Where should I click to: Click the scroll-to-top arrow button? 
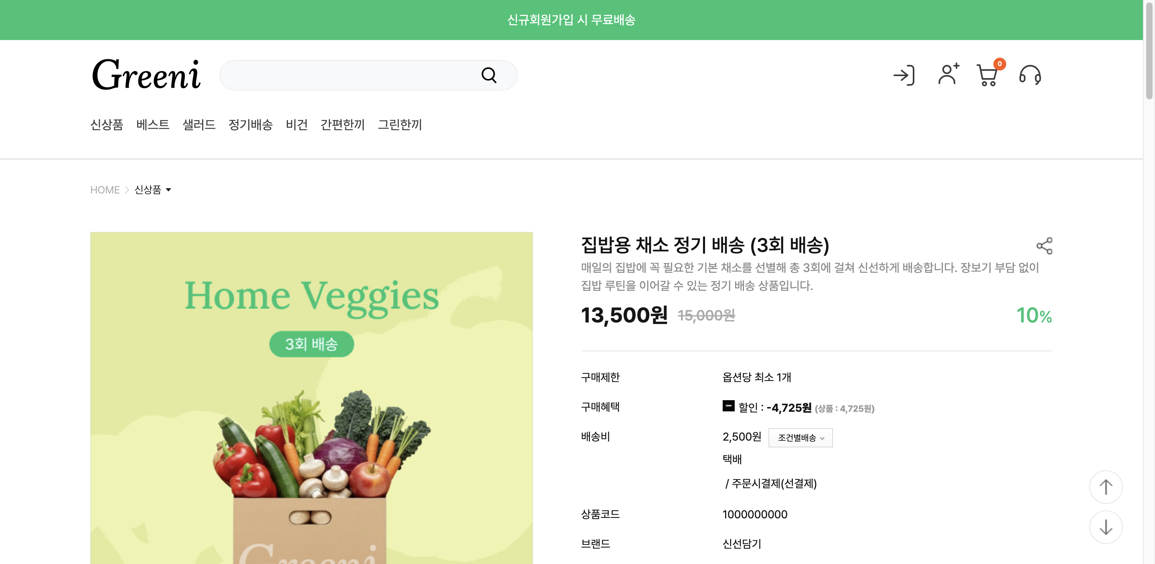[1106, 487]
